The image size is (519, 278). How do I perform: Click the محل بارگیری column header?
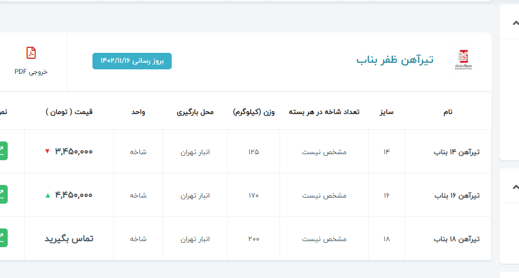coord(195,112)
